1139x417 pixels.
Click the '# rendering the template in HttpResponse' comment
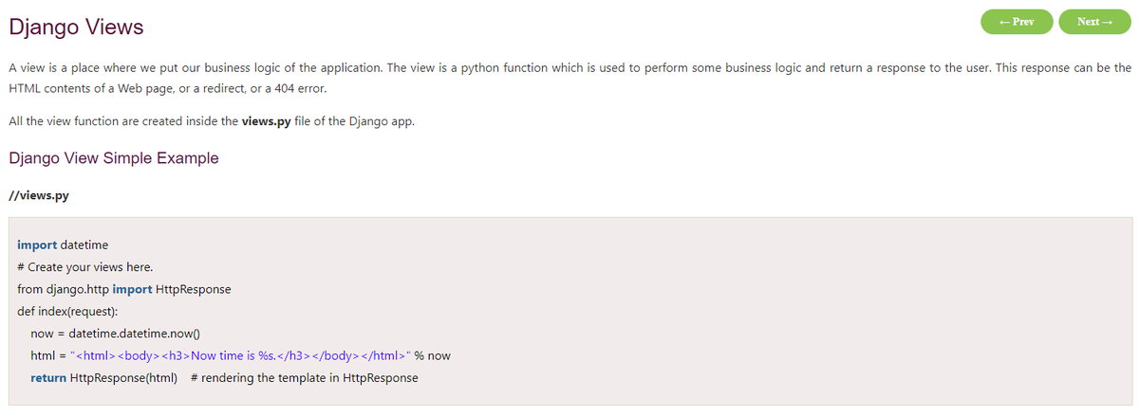(304, 378)
